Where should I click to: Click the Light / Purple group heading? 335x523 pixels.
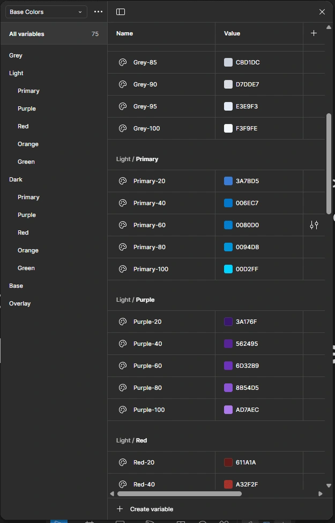(135, 300)
